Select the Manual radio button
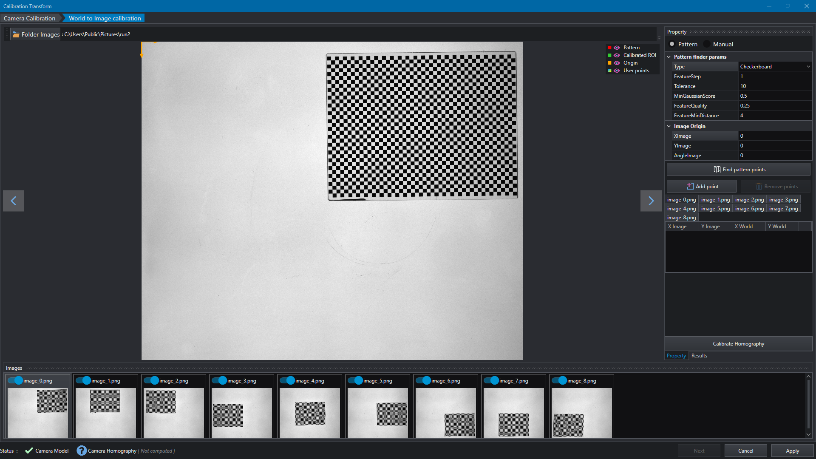 707,44
